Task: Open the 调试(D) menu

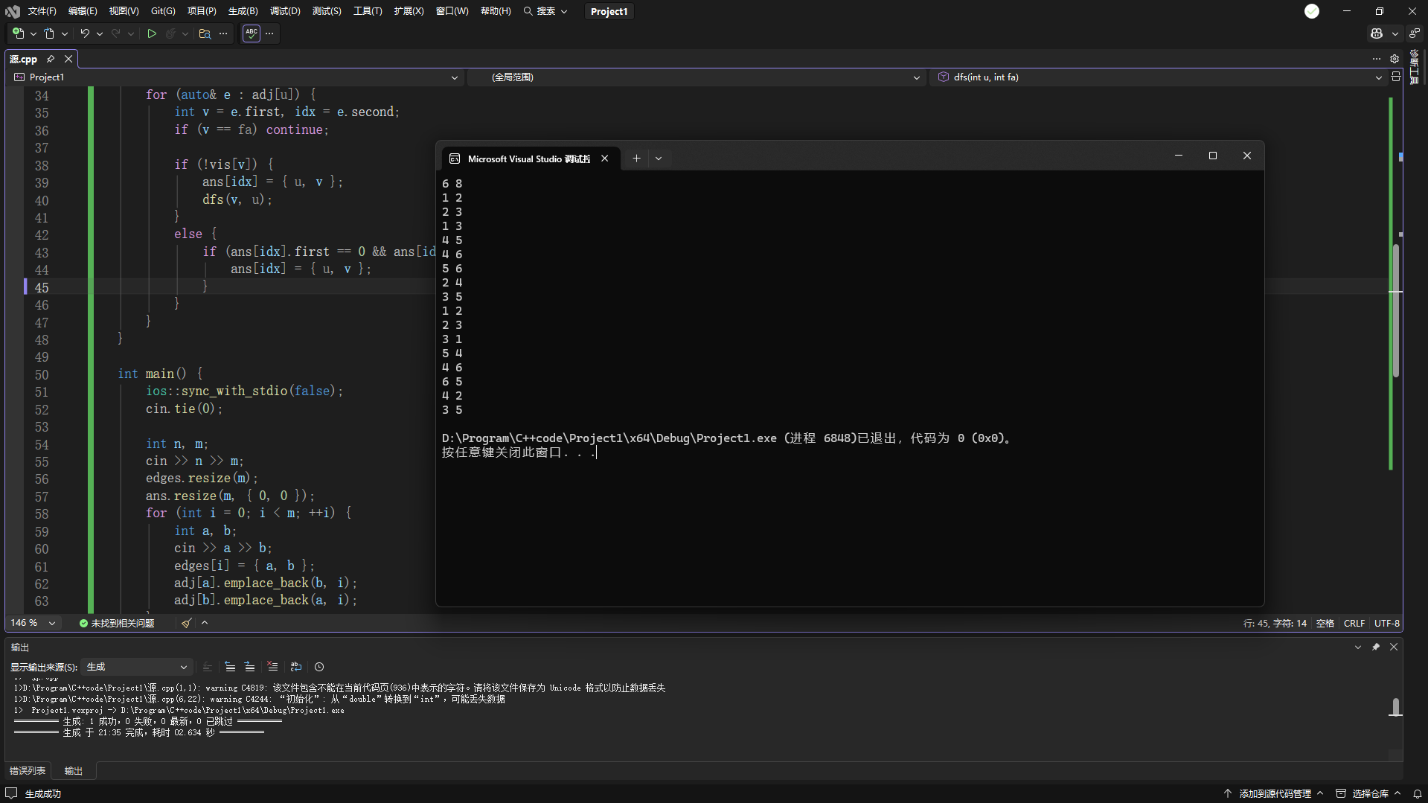Action: pyautogui.click(x=285, y=11)
